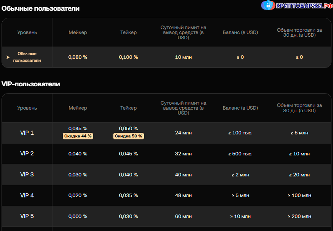Click the VIP-пользователи section heading

click(31, 84)
